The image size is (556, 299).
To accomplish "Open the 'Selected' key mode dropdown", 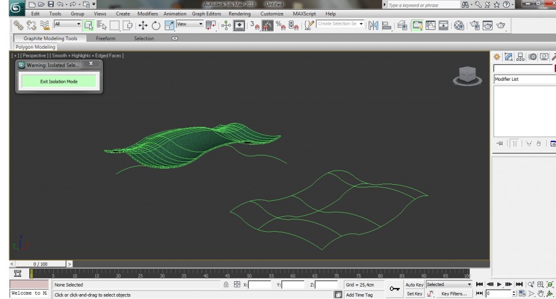I will pyautogui.click(x=449, y=284).
